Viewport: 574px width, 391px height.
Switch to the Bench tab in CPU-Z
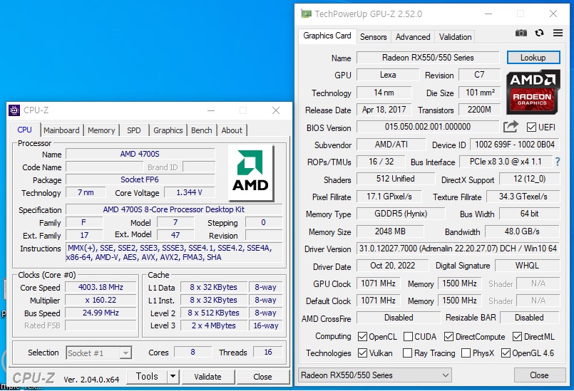pos(202,130)
